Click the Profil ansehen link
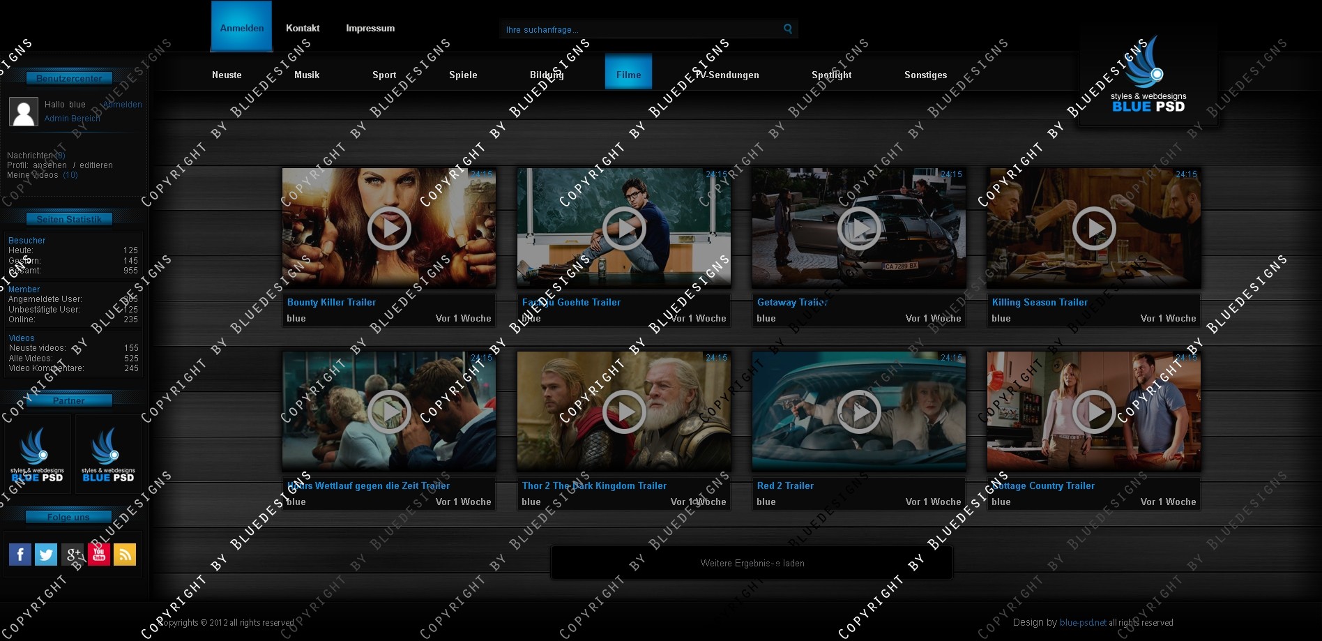1322x641 pixels. tap(50, 165)
